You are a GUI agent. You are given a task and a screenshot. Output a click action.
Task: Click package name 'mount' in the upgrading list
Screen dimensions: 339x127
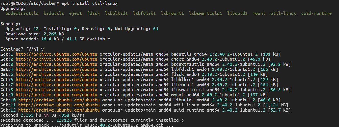(259, 13)
